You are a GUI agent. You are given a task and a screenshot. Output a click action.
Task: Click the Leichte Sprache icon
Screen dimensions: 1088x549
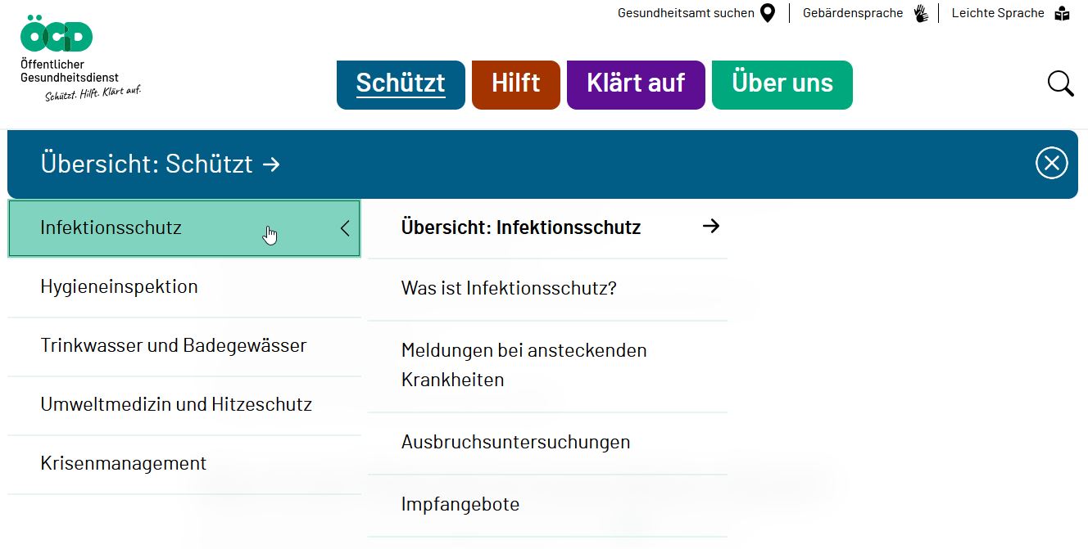1062,13
